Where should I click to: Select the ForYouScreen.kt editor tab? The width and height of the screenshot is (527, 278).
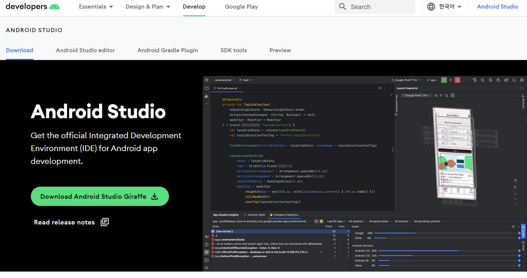pyautogui.click(x=227, y=88)
